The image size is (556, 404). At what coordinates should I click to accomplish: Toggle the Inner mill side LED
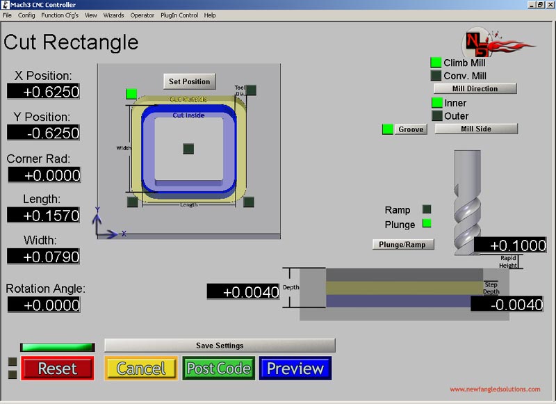point(437,103)
